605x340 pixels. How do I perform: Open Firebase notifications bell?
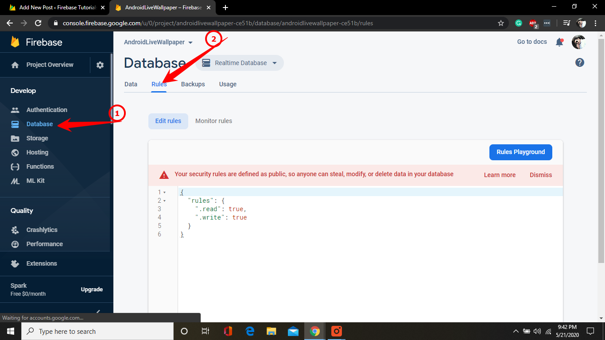coord(559,42)
